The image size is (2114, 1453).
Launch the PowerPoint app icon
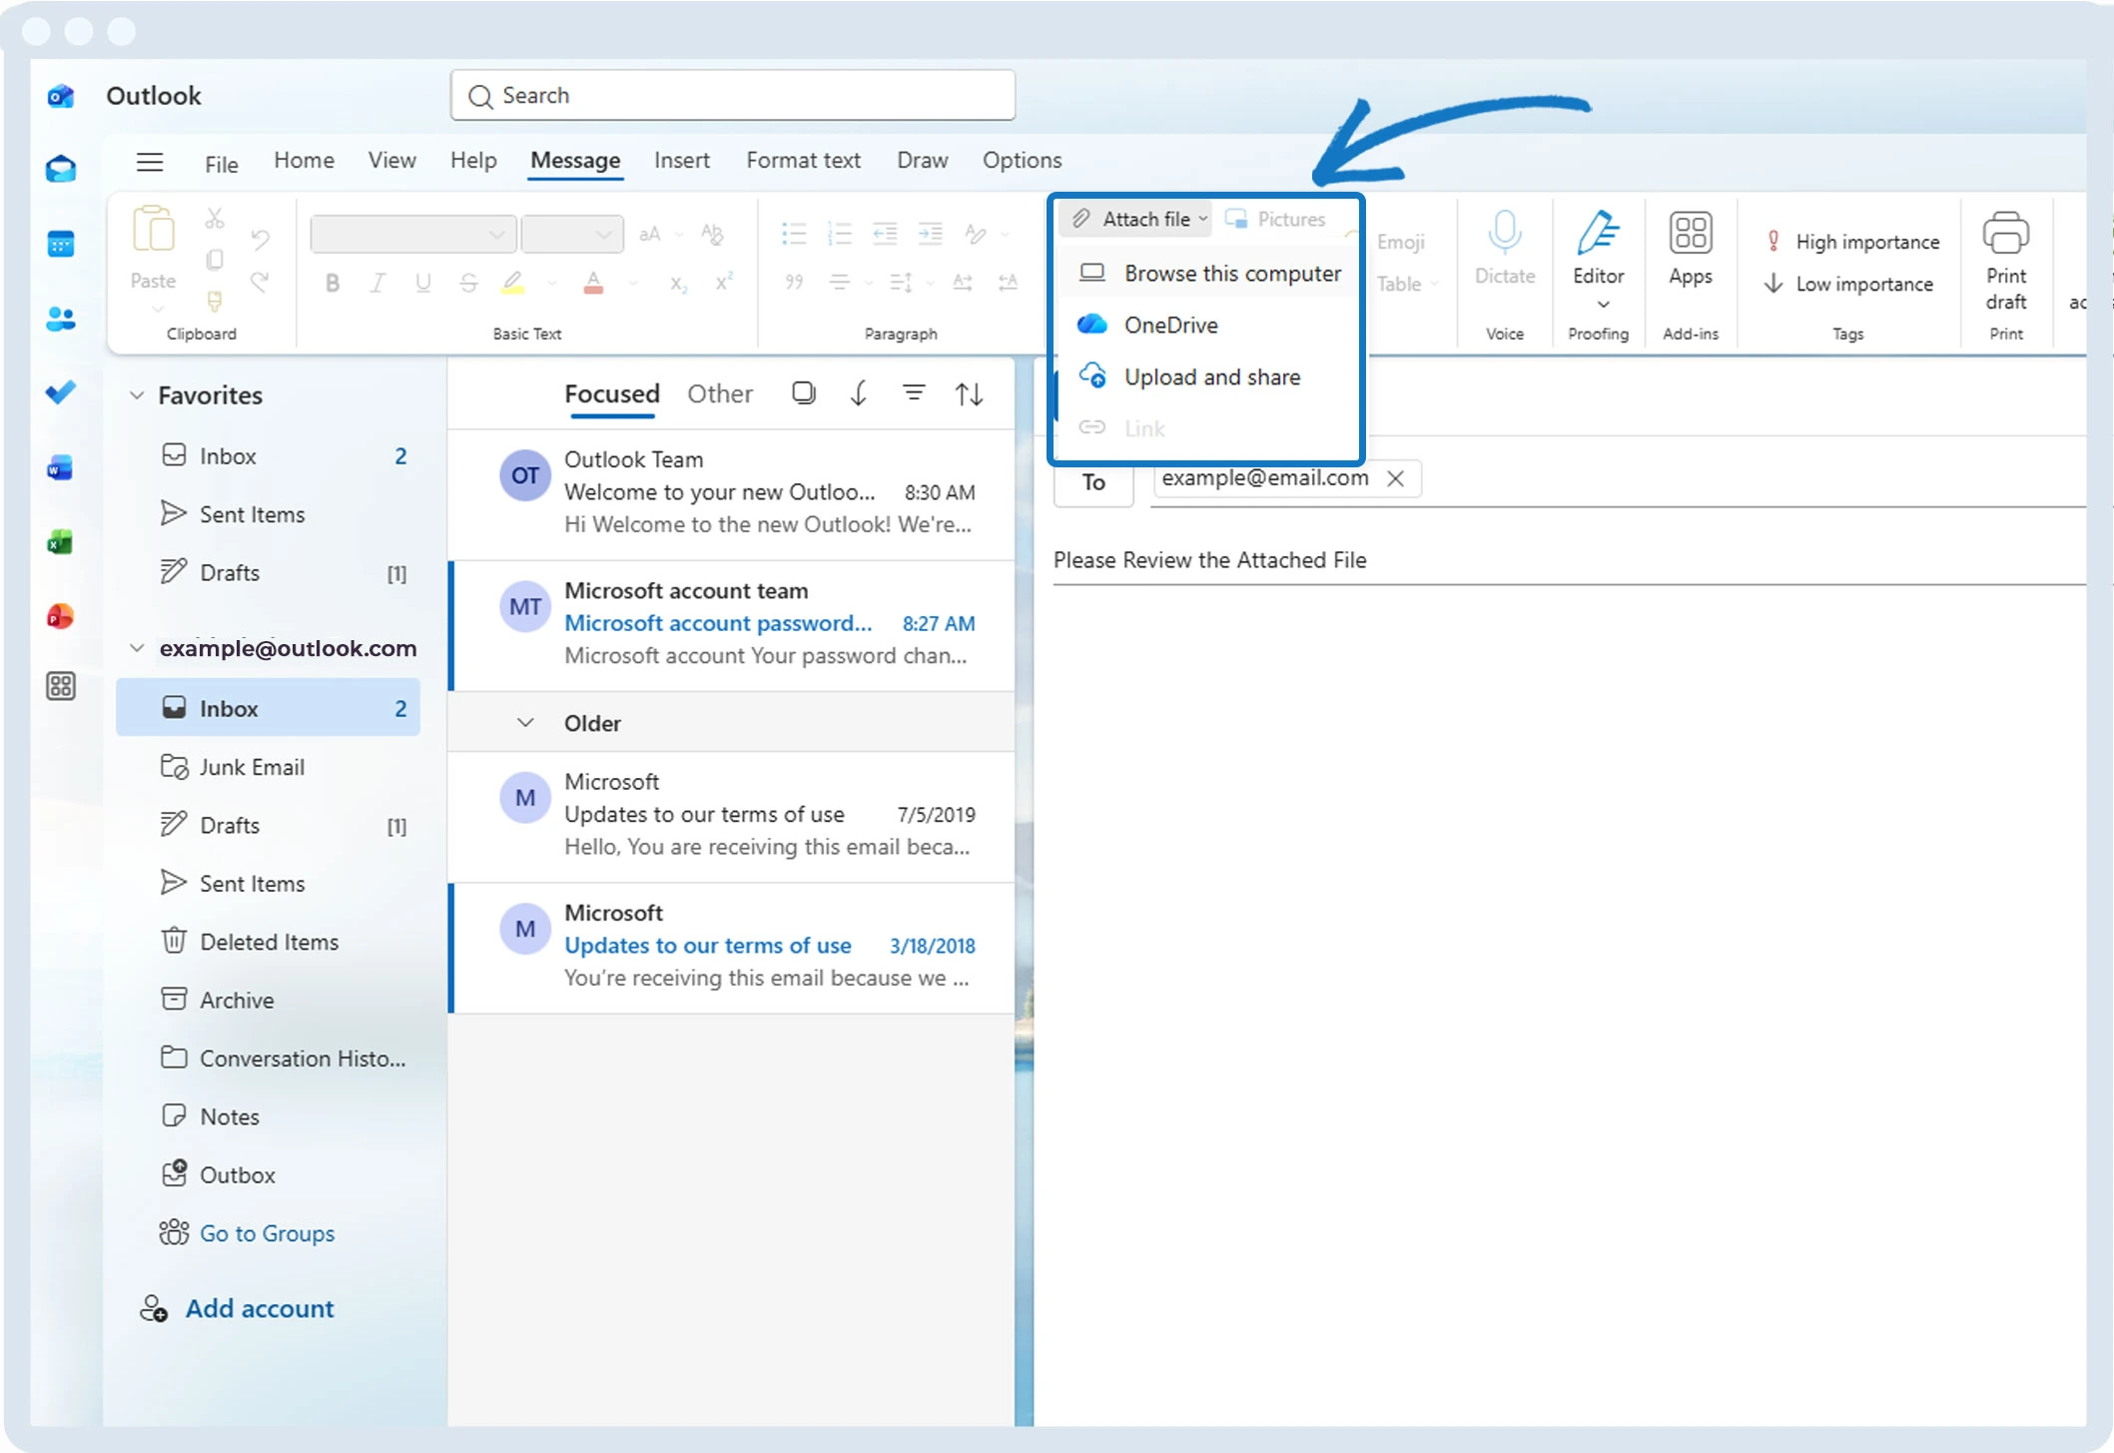[61, 616]
